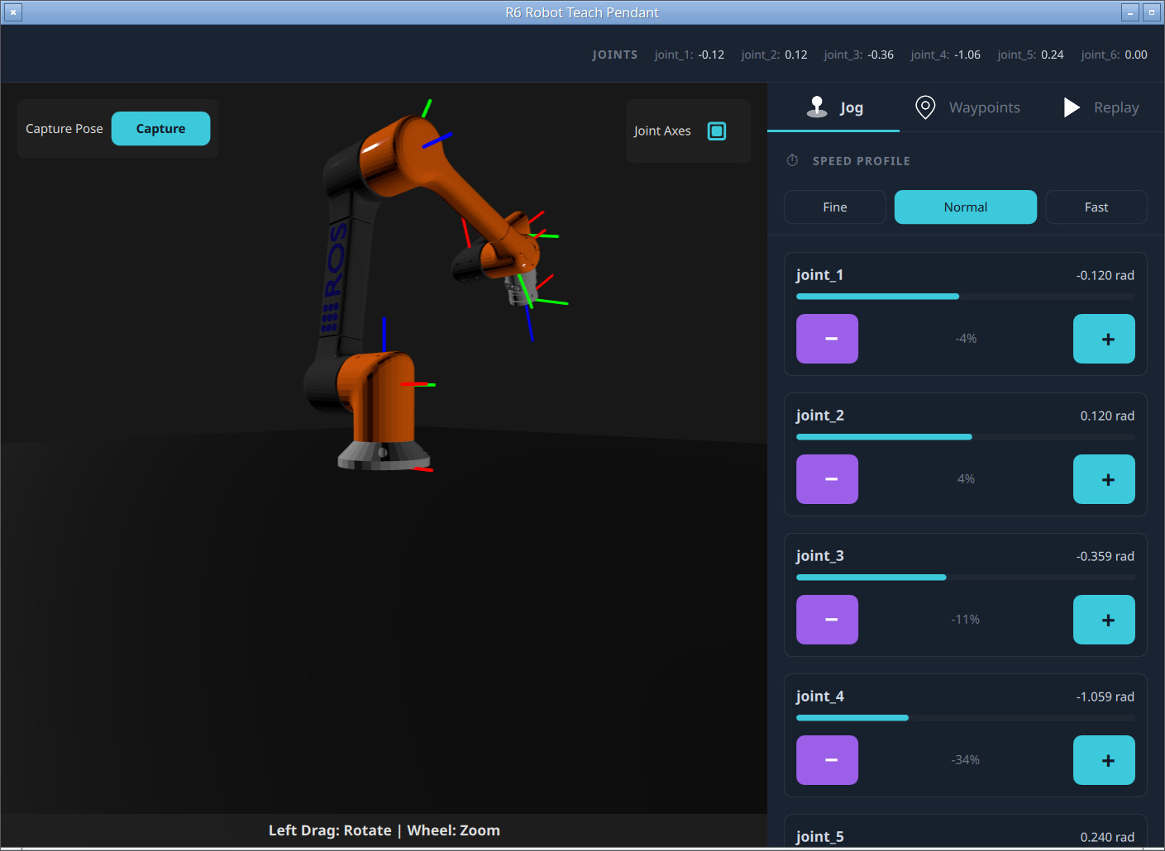
Task: Click header readout joint_1: -0.12
Action: tap(689, 55)
